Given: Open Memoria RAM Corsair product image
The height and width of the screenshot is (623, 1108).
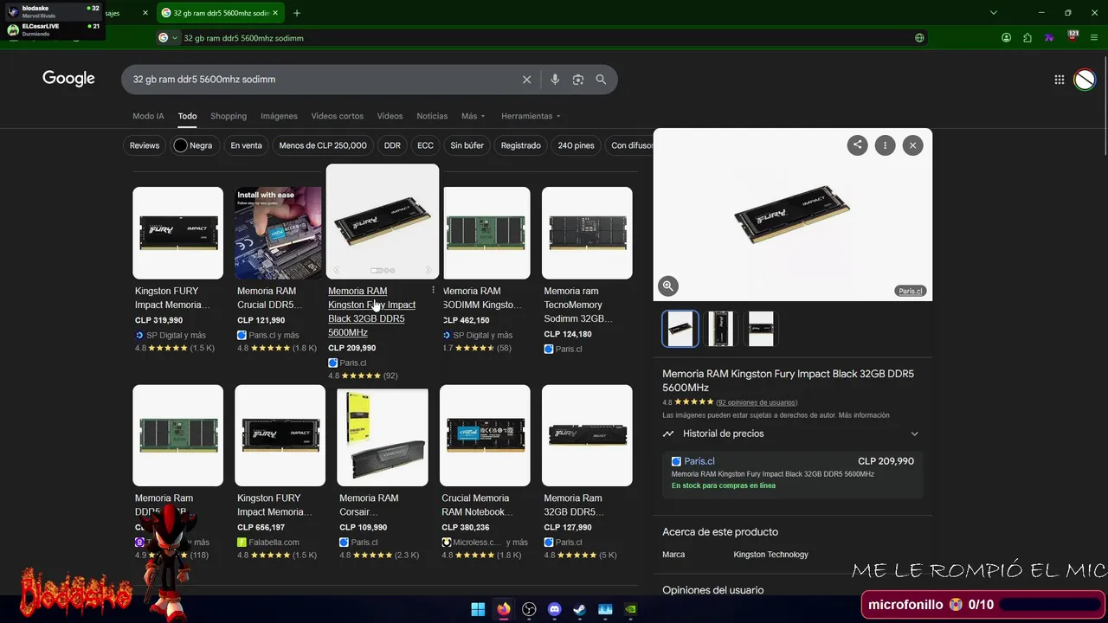Looking at the screenshot, I should click(x=382, y=437).
